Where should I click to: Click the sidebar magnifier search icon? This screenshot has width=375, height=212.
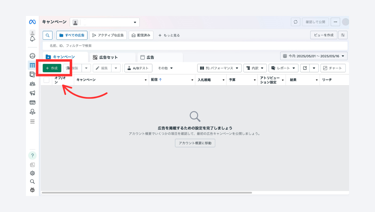point(32,181)
